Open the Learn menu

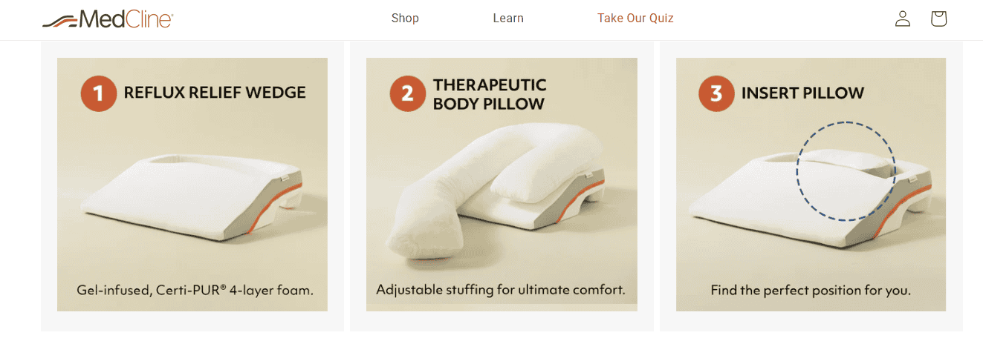(508, 19)
